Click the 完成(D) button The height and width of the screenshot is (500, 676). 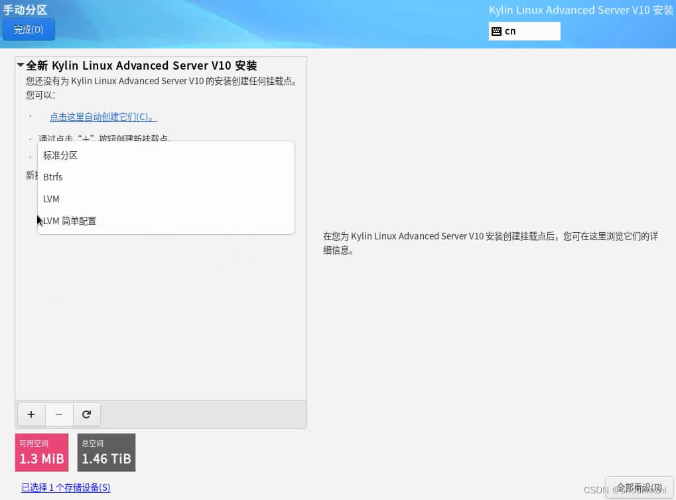click(x=29, y=29)
